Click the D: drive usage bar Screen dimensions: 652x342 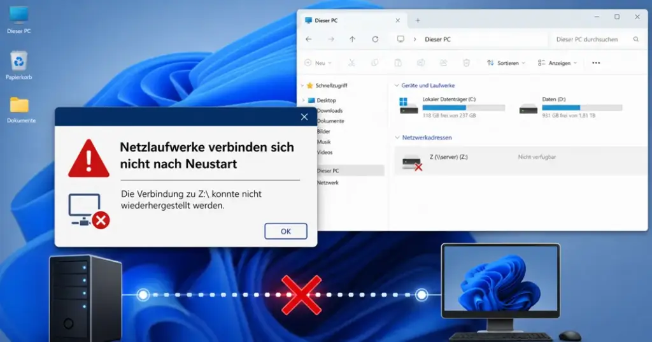tap(582, 108)
